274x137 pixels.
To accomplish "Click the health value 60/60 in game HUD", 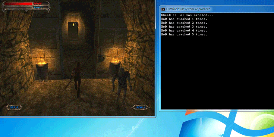I will tap(38, 4).
